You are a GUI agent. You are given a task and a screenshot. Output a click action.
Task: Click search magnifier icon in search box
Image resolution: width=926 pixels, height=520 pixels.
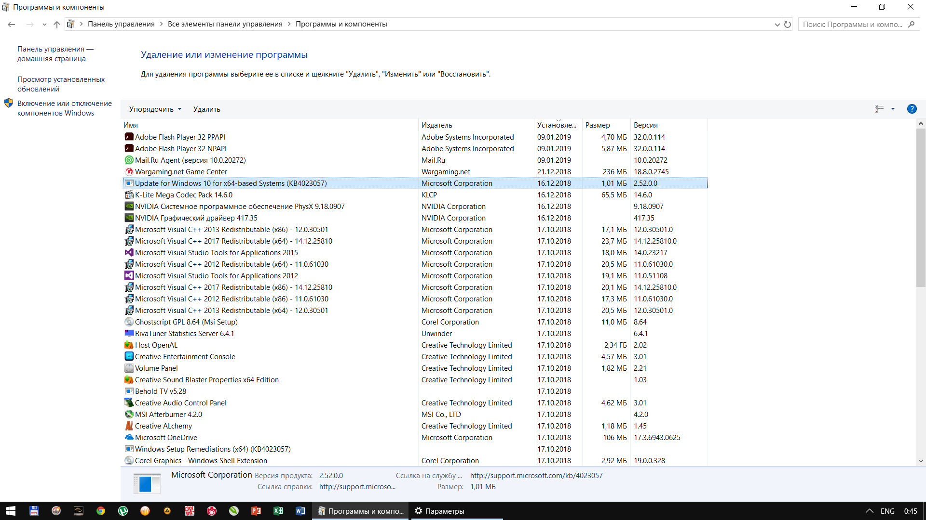tap(911, 24)
